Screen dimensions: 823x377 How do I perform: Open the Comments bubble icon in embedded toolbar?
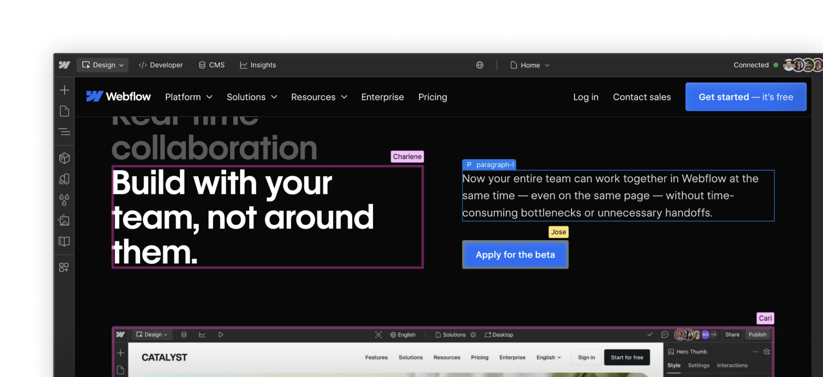point(665,334)
